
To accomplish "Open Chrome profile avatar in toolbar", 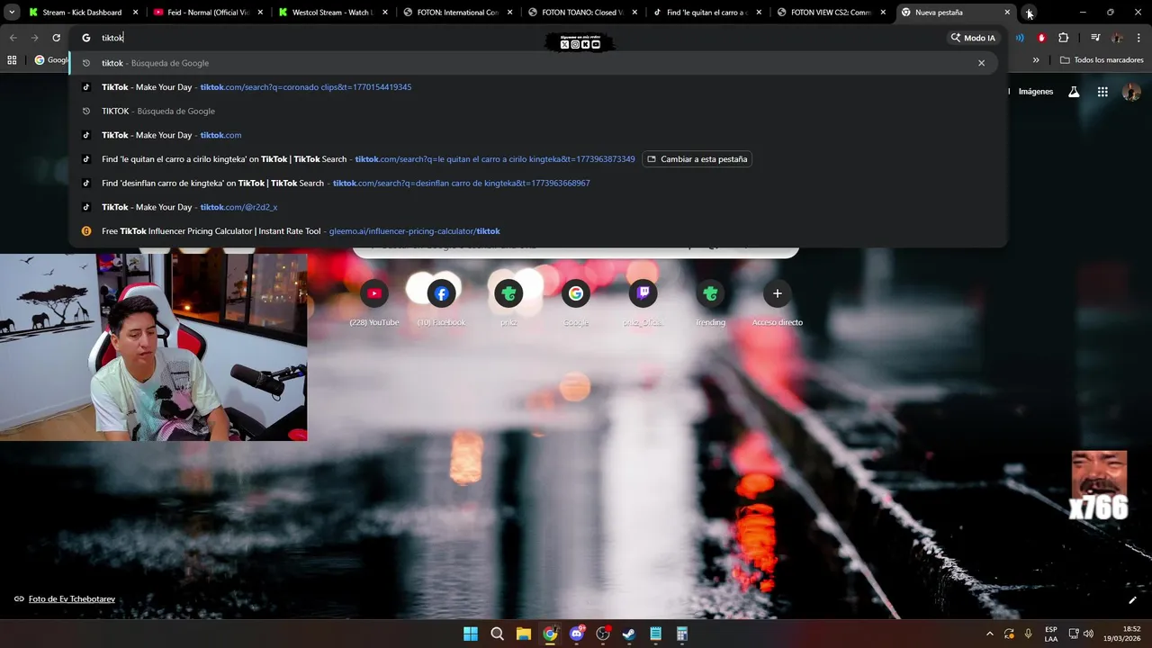I will (1117, 38).
